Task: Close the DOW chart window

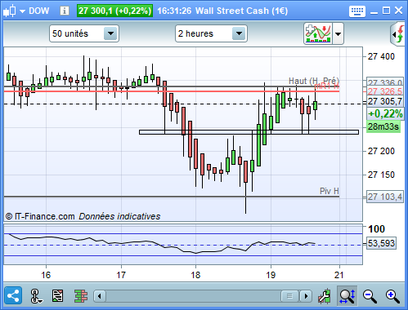Action: tap(398, 11)
